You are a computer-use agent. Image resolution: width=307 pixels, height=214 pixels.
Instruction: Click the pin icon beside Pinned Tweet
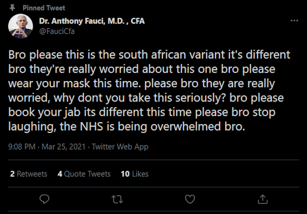coord(13,7)
